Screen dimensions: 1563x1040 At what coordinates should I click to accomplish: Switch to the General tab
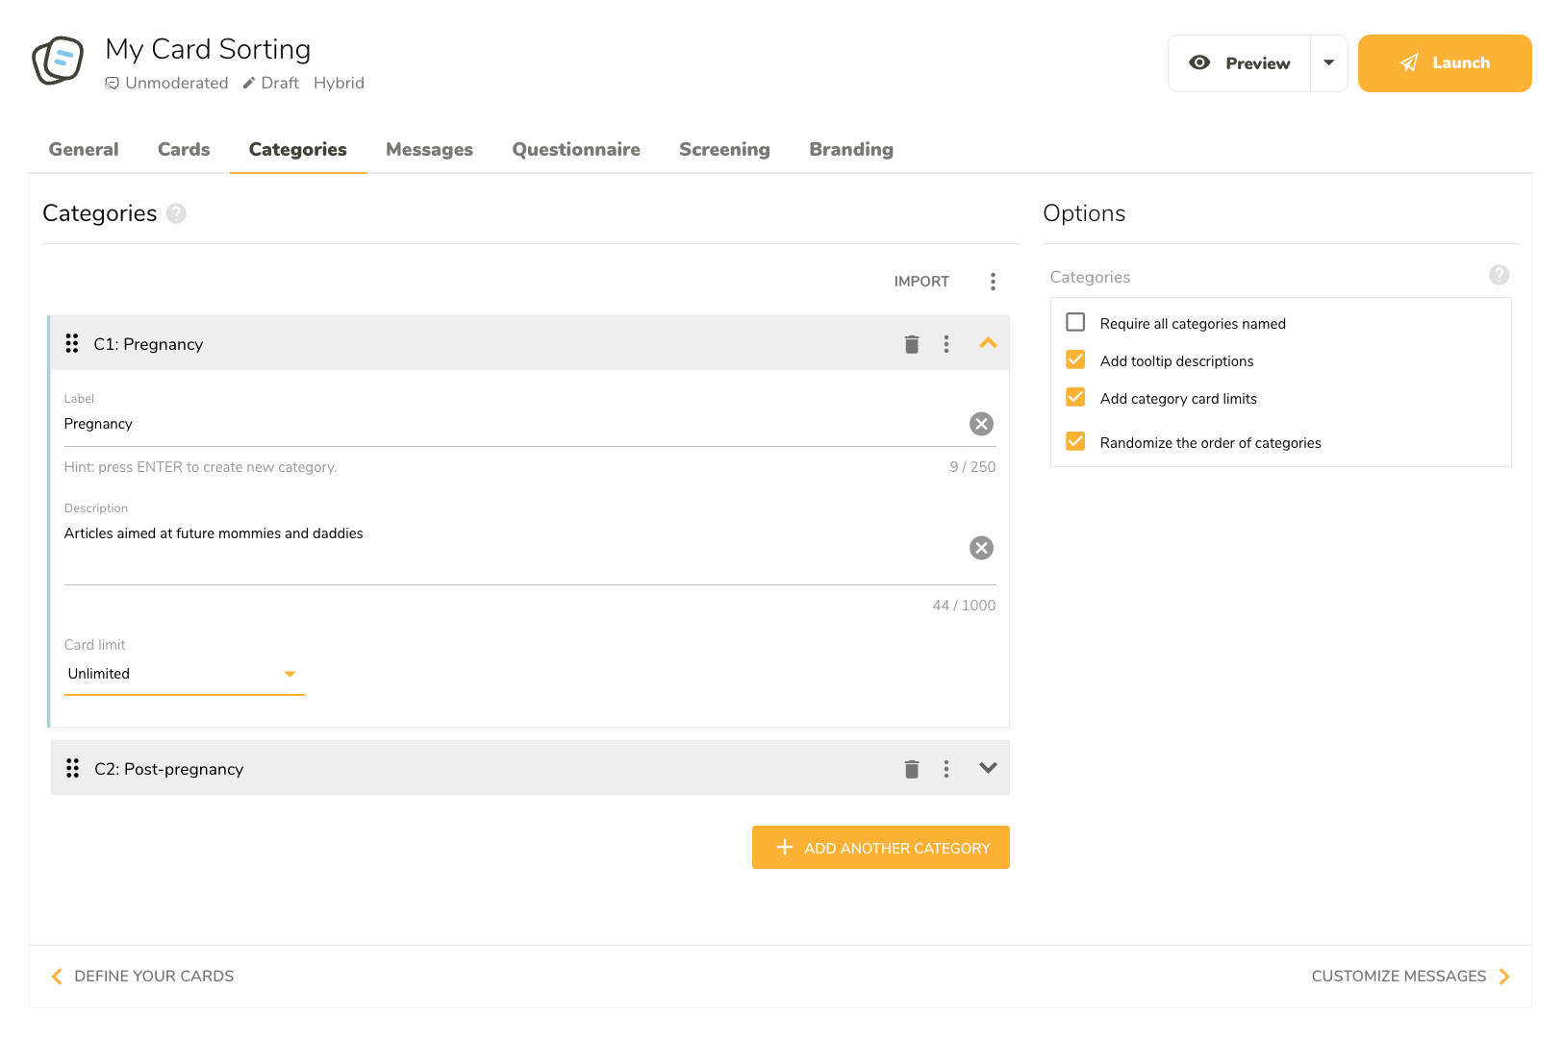[x=84, y=150]
